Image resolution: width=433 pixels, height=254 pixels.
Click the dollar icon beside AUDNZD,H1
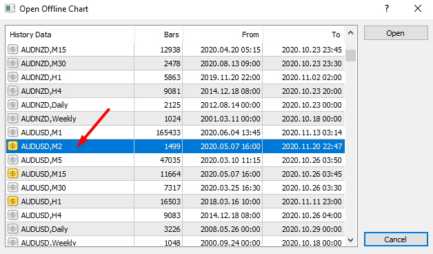click(12, 77)
